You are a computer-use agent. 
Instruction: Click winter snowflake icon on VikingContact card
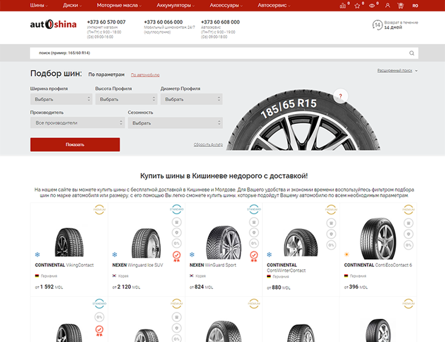37,255
